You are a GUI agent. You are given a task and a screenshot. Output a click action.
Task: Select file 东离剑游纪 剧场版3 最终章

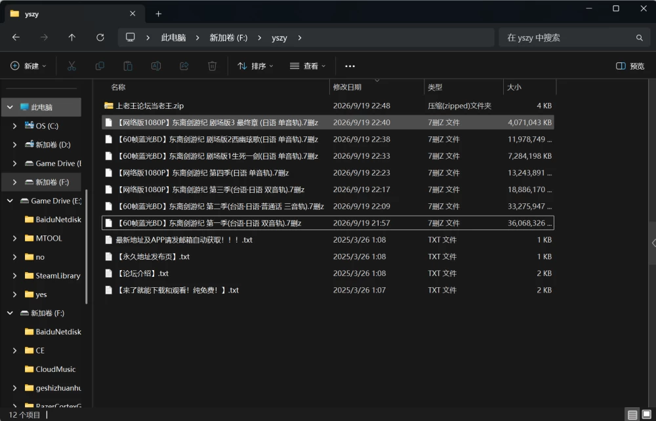[x=328, y=123]
